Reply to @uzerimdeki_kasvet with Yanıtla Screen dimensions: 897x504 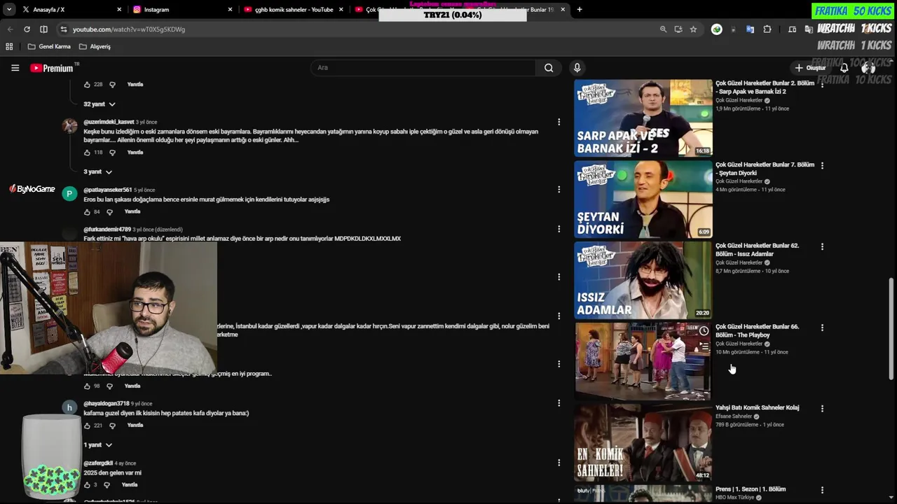click(135, 153)
